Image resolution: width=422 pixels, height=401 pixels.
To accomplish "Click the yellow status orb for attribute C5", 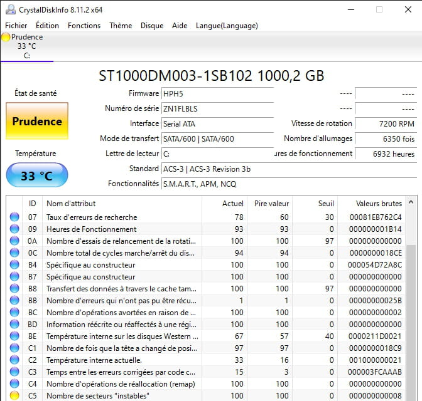I will pos(14,395).
